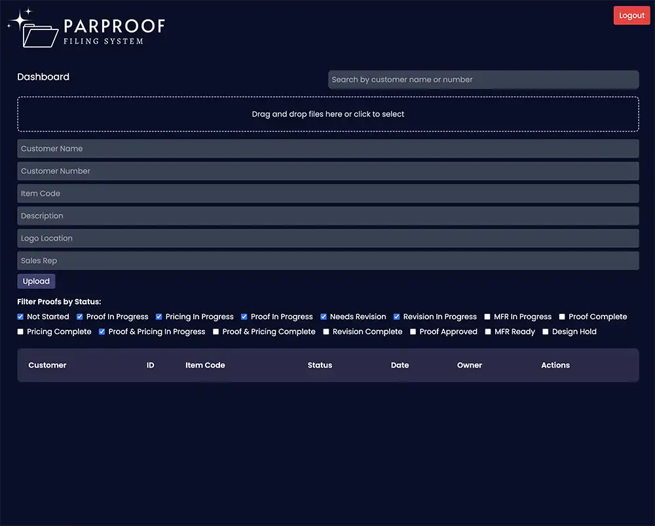
Task: Click the Date column header
Action: click(x=400, y=365)
